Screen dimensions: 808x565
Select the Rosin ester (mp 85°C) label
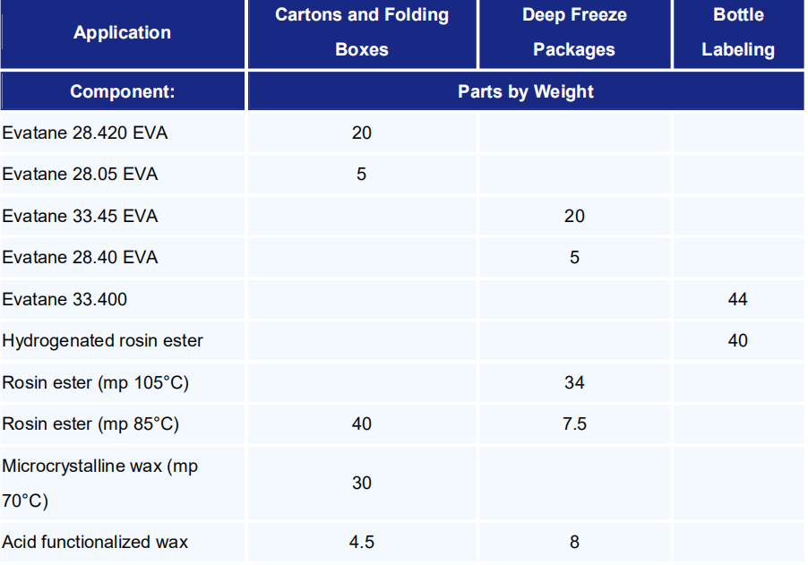coord(90,424)
